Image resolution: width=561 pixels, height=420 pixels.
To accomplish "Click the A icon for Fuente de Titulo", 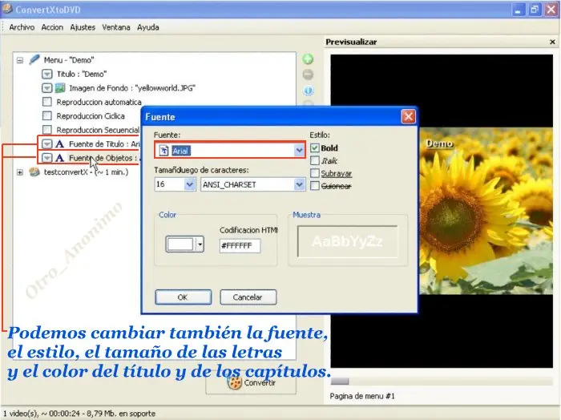I will (x=60, y=143).
